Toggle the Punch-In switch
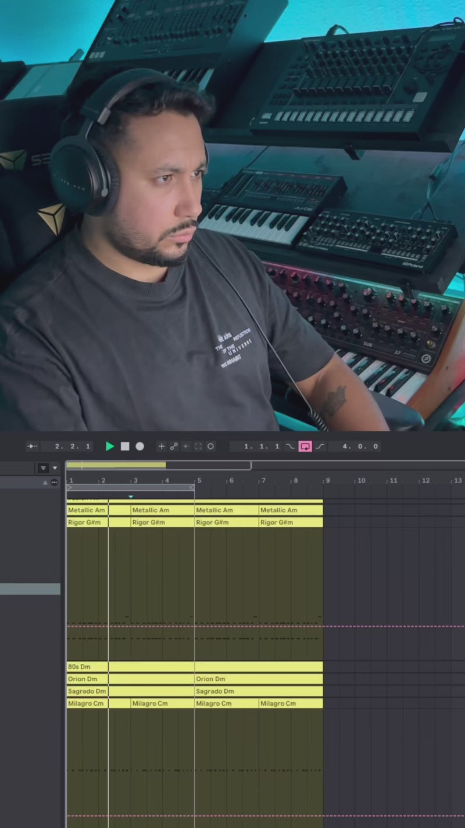Image resolution: width=465 pixels, height=828 pixels. coord(290,447)
